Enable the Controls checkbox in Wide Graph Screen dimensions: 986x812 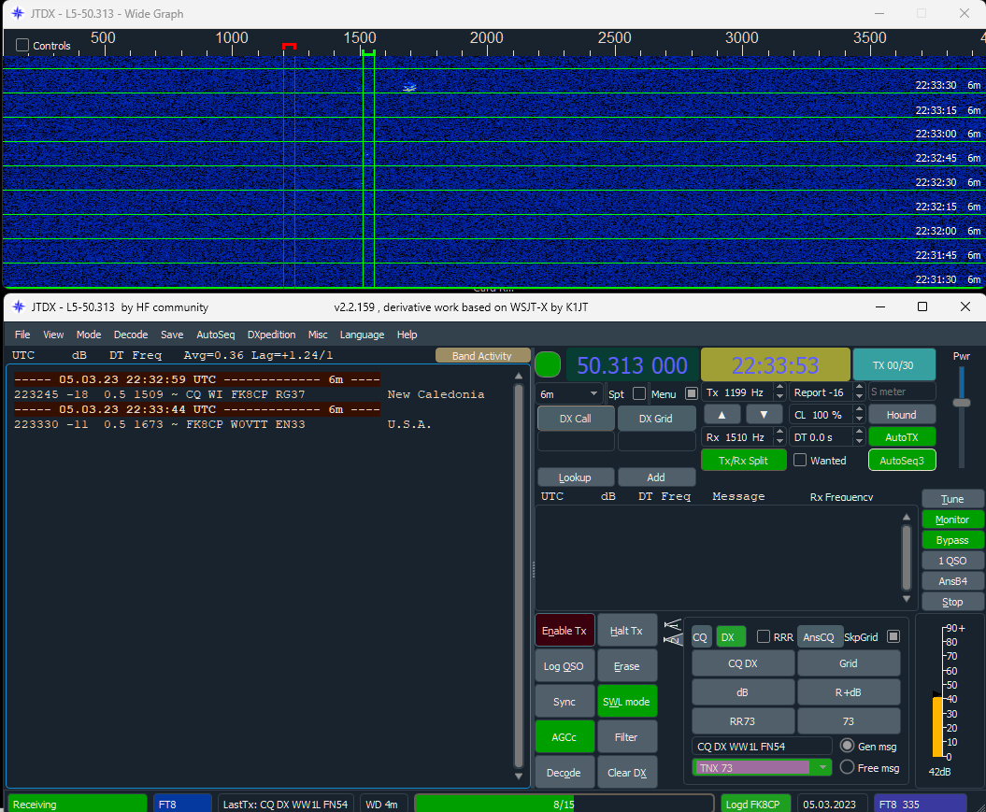click(22, 45)
